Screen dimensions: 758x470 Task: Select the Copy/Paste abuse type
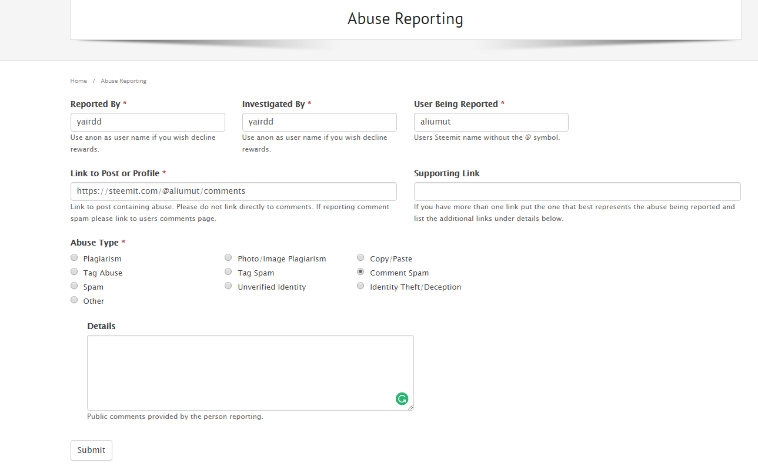point(360,257)
